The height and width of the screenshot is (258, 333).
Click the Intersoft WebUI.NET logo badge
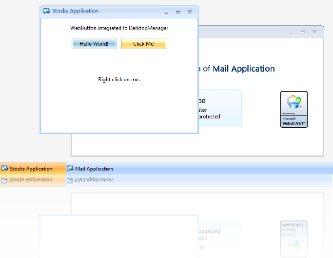click(x=294, y=109)
